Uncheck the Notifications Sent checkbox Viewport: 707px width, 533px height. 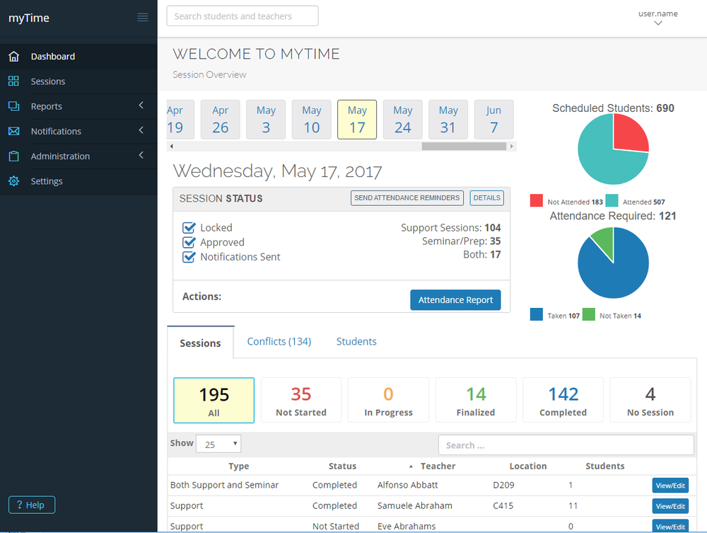(x=188, y=257)
